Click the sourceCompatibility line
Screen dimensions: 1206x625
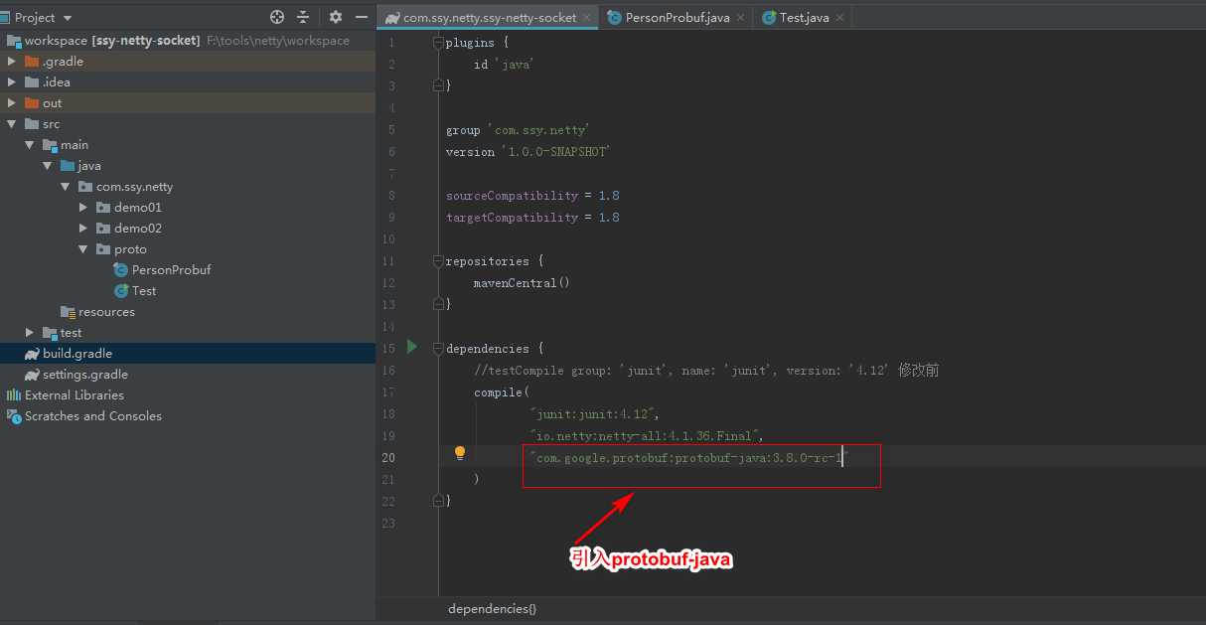[x=532, y=196]
